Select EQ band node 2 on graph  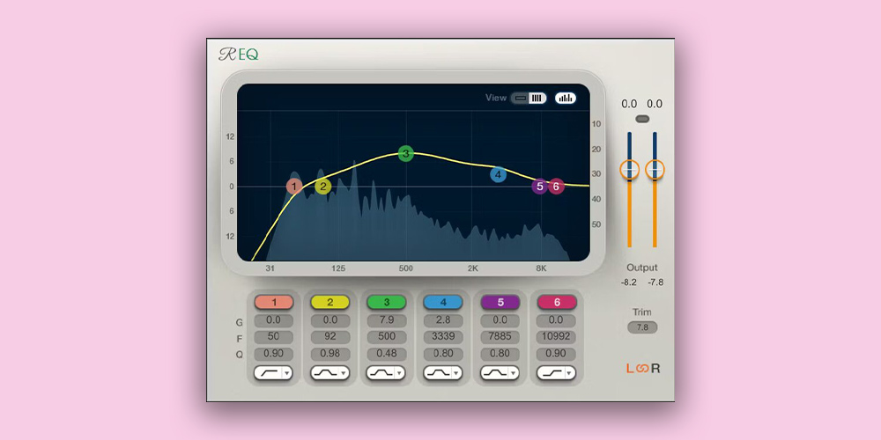[x=323, y=187]
